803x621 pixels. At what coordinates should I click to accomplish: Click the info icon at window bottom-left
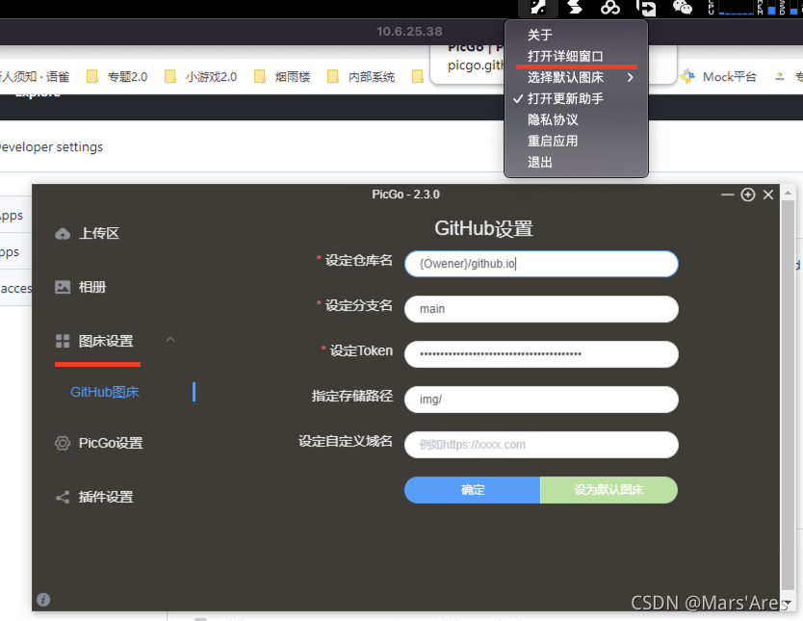43,599
